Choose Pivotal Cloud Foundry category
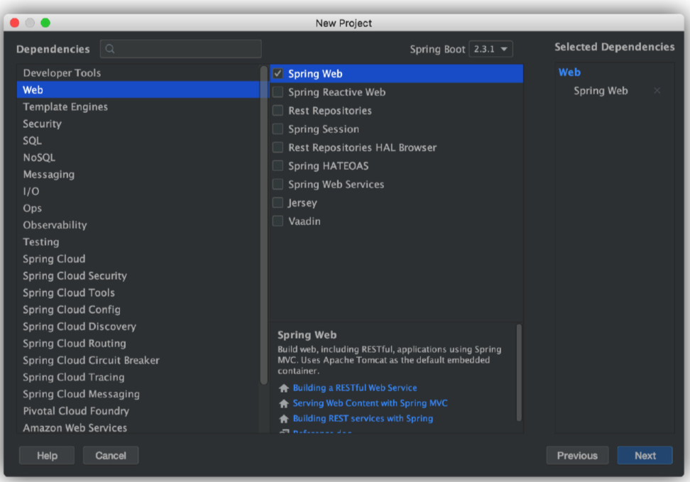 tap(138, 411)
